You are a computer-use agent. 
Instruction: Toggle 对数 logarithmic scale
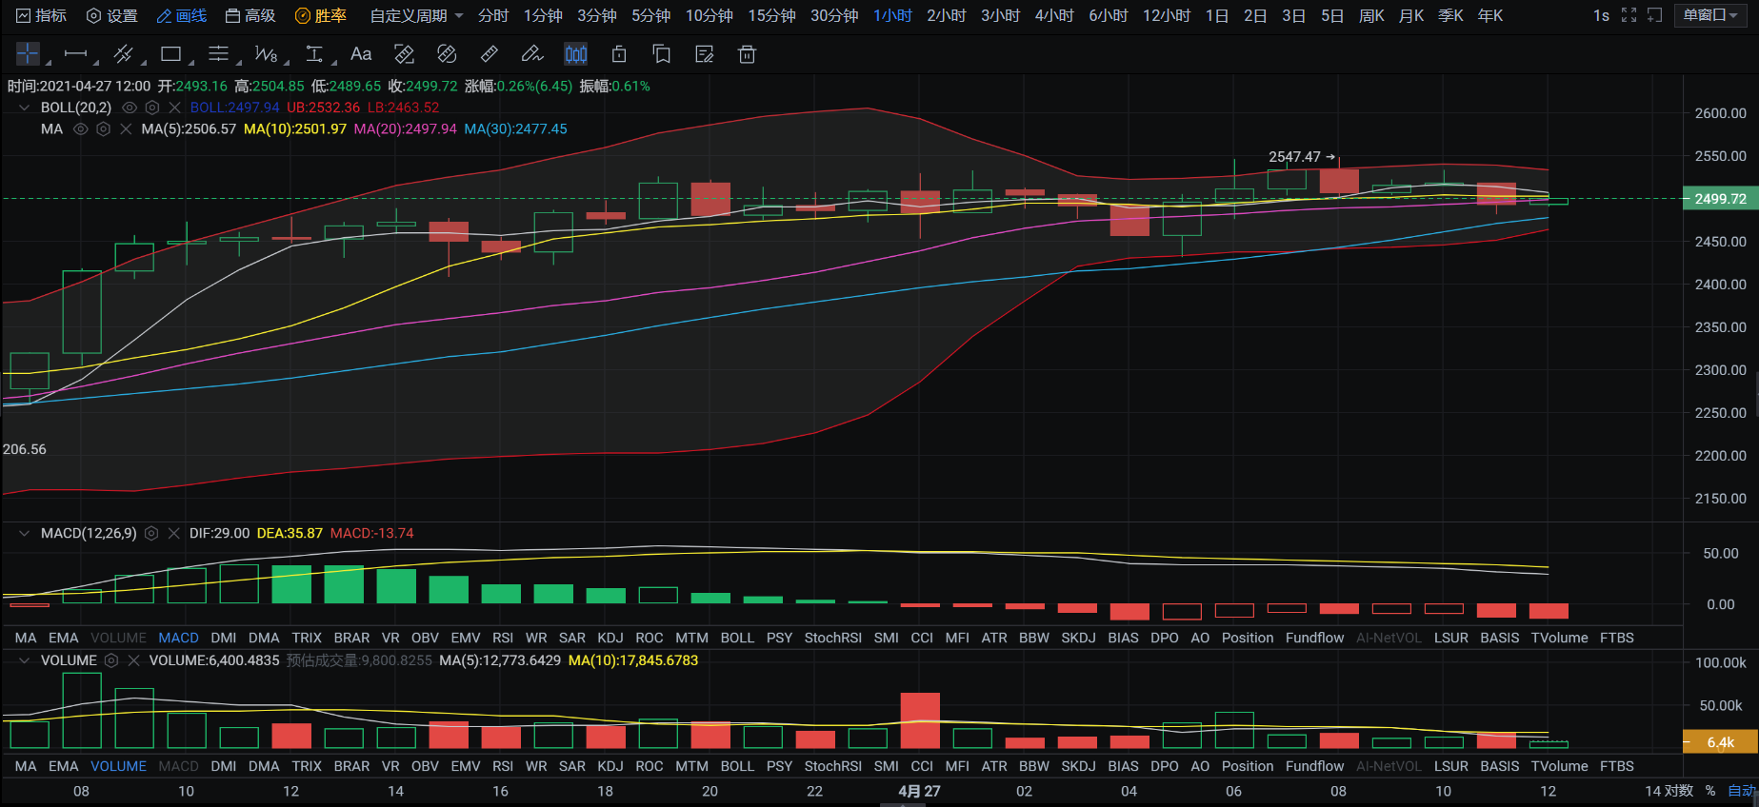pos(1680,791)
